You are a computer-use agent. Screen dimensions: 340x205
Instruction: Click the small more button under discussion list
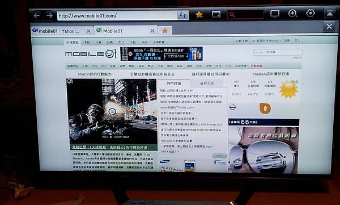click(219, 156)
